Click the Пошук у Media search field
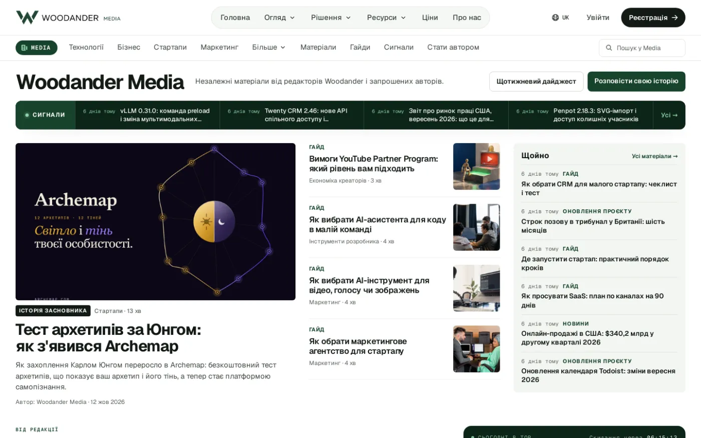Image resolution: width=701 pixels, height=438 pixels. click(x=642, y=48)
